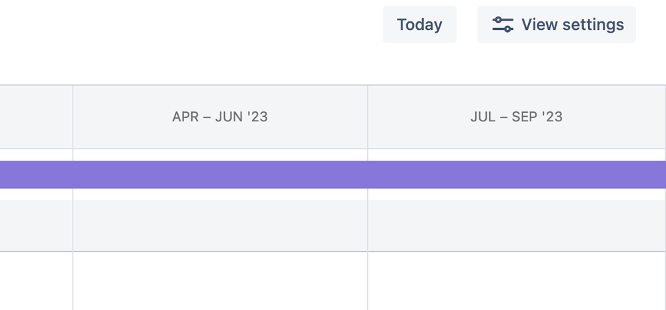The image size is (666, 310).
Task: Click the Today button
Action: point(419,24)
